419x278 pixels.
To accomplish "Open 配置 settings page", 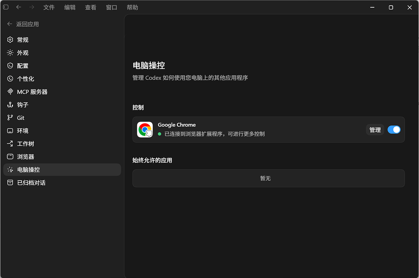I will (62, 66).
